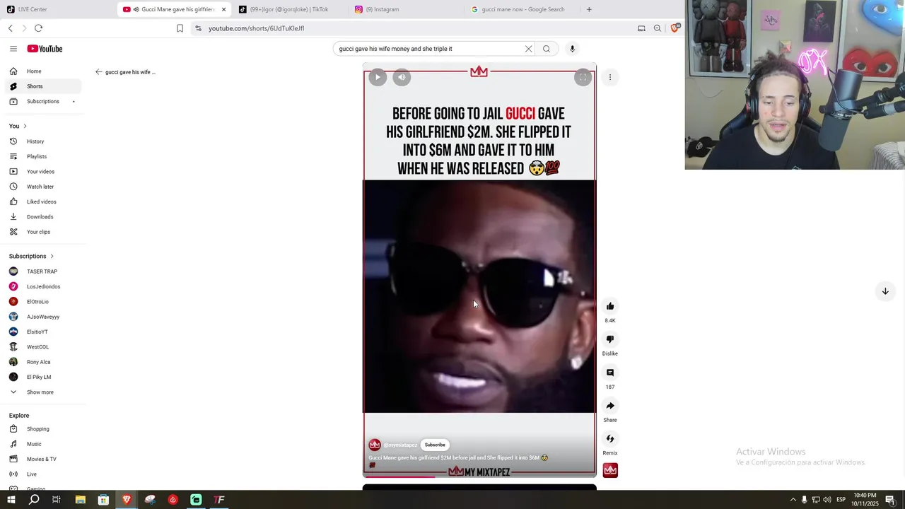Open the LosJediondos channel
This screenshot has height=509, width=905.
pyautogui.click(x=43, y=286)
